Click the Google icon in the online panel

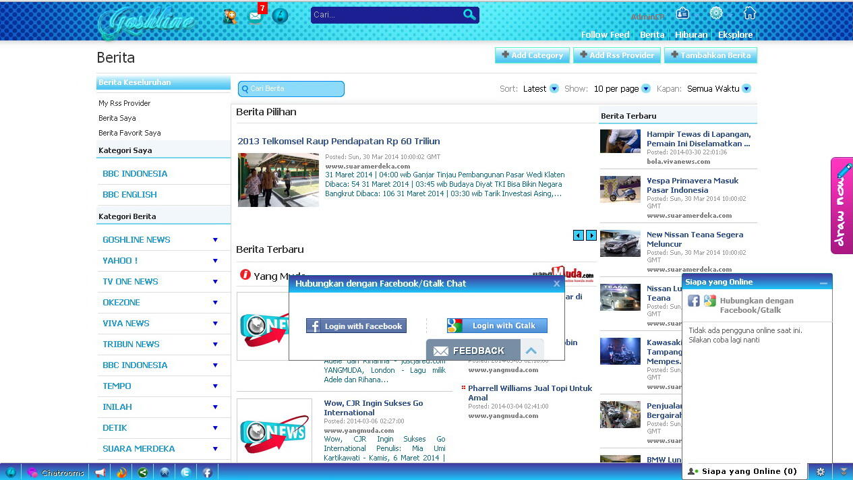[x=709, y=301]
